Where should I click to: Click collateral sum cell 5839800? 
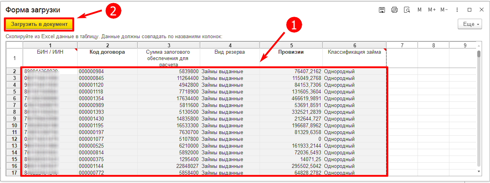coord(169,71)
